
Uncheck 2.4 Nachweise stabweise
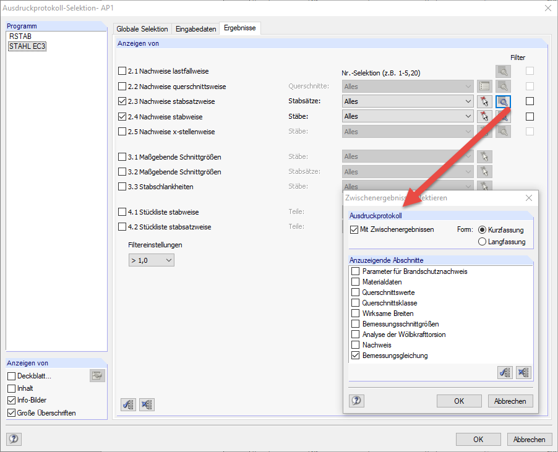(x=122, y=117)
